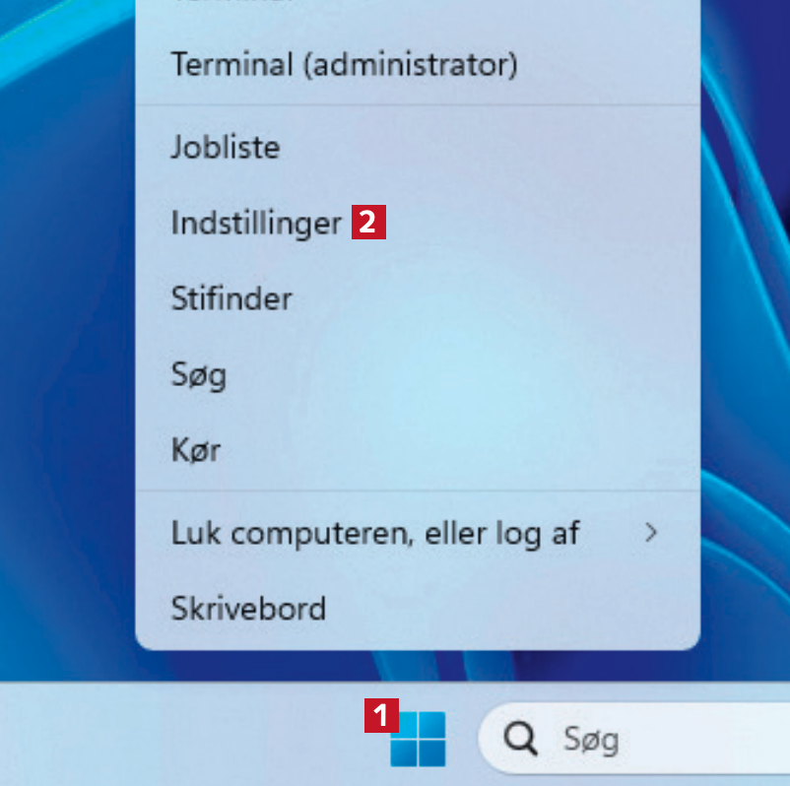
Task: Click the red number 2 badge
Action: [x=368, y=223]
